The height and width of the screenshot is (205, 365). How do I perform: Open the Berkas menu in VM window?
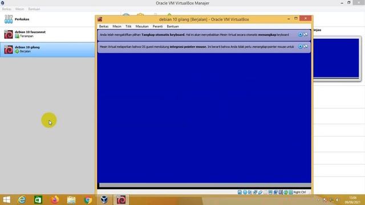point(104,26)
